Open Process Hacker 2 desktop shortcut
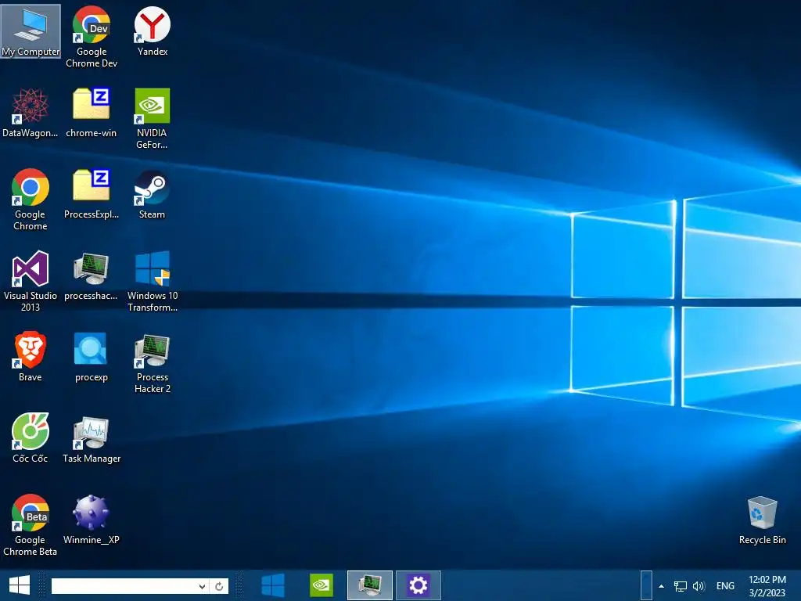Viewport: 801px width, 601px height. tap(153, 362)
